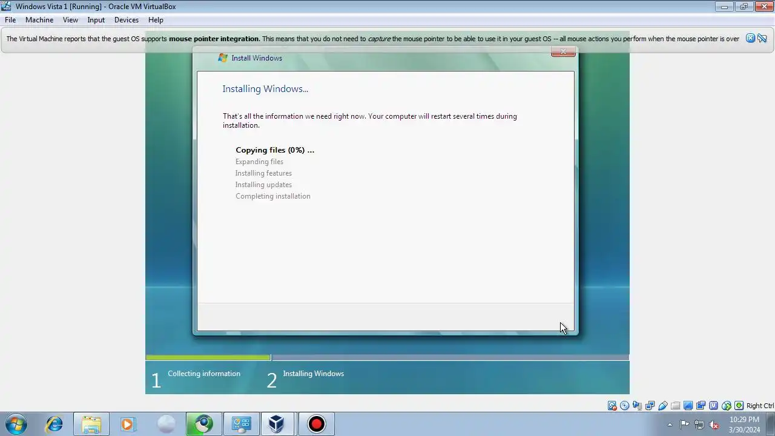Click the 'Copying files (0%) ...' text
Viewport: 775px width, 436px height.
point(275,150)
